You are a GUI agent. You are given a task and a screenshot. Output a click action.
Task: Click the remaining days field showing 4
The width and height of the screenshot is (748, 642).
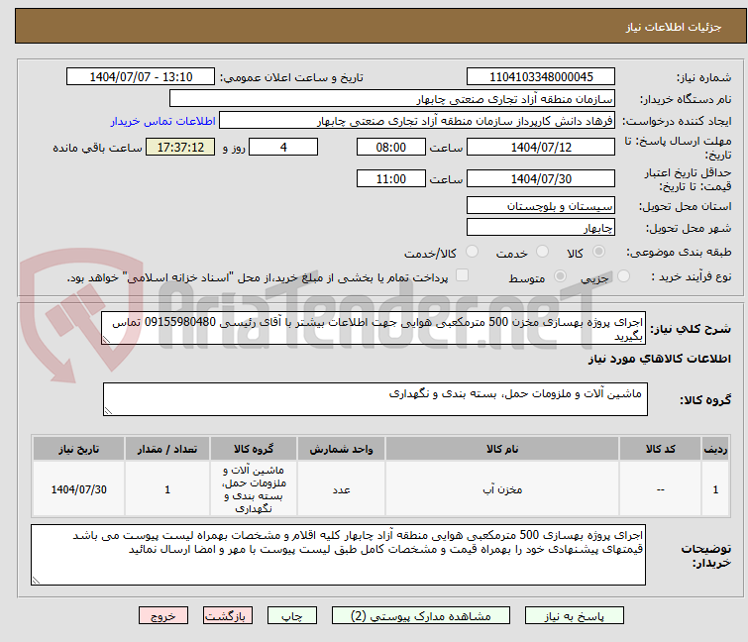click(283, 147)
